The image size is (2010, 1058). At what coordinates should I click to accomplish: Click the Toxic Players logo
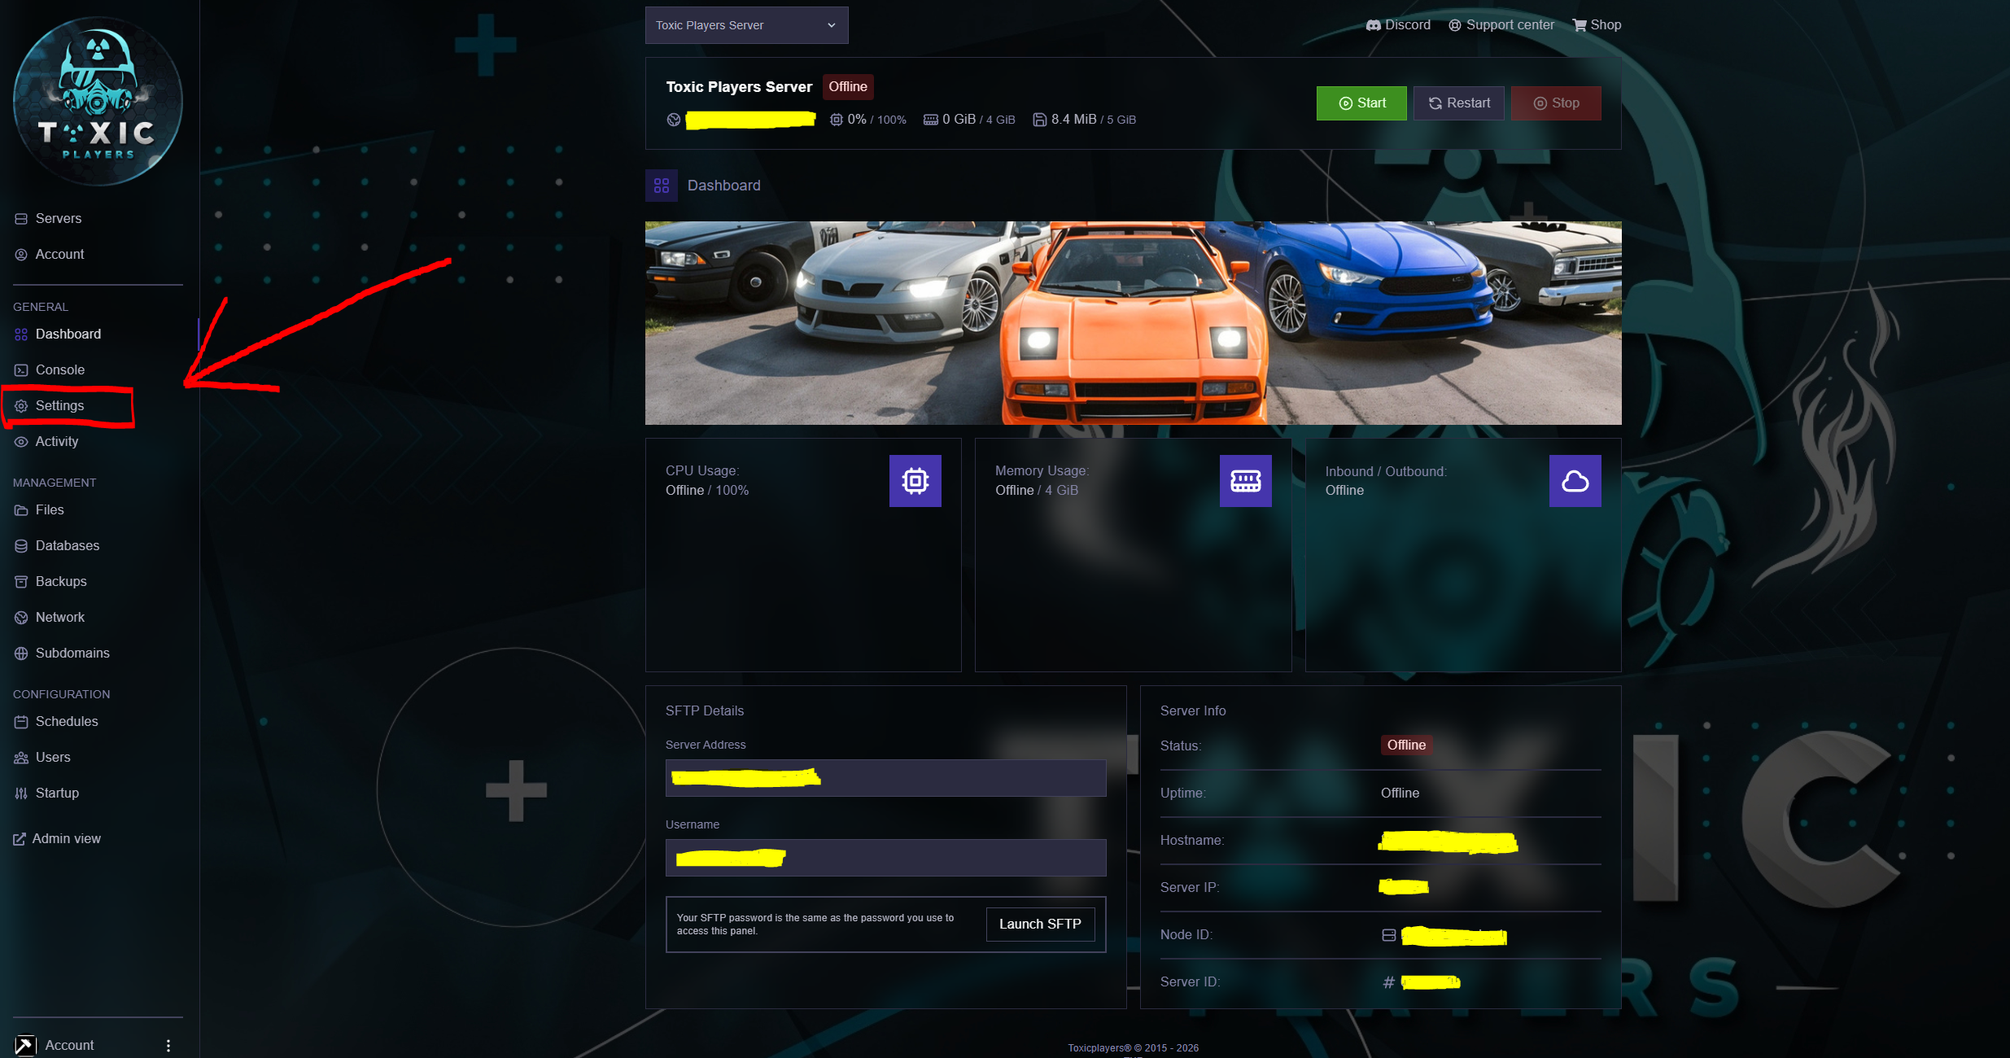click(98, 102)
